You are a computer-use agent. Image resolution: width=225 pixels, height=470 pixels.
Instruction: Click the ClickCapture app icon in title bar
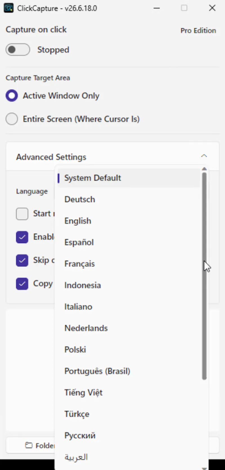[8, 8]
